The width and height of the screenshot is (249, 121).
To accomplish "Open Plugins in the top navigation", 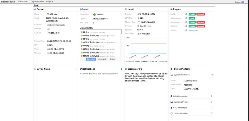I will pyautogui.click(x=50, y=2).
